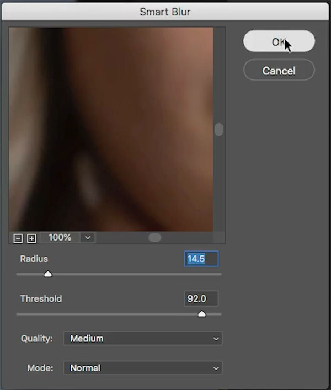Click the Smart Blur title bar

[165, 12]
